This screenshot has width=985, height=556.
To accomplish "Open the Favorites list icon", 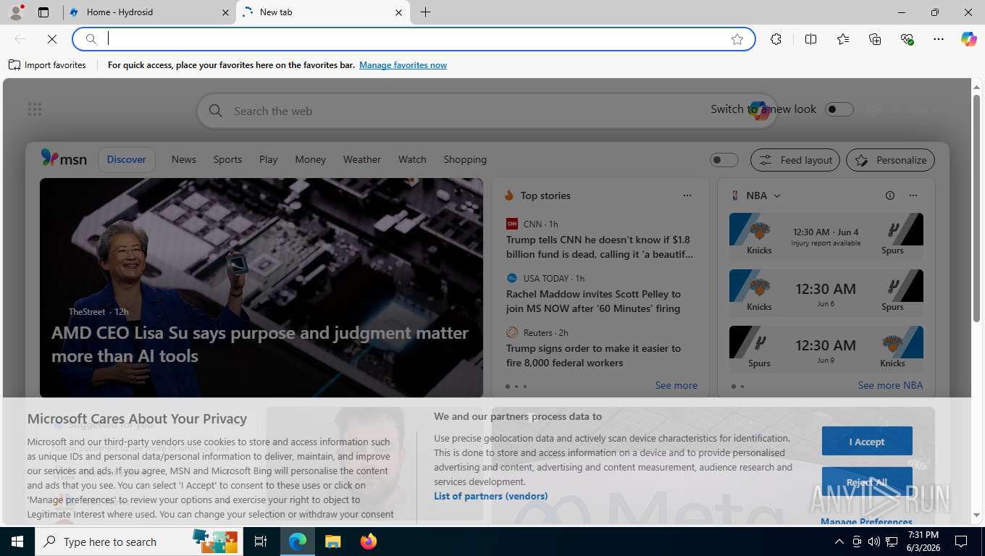I will [x=843, y=39].
